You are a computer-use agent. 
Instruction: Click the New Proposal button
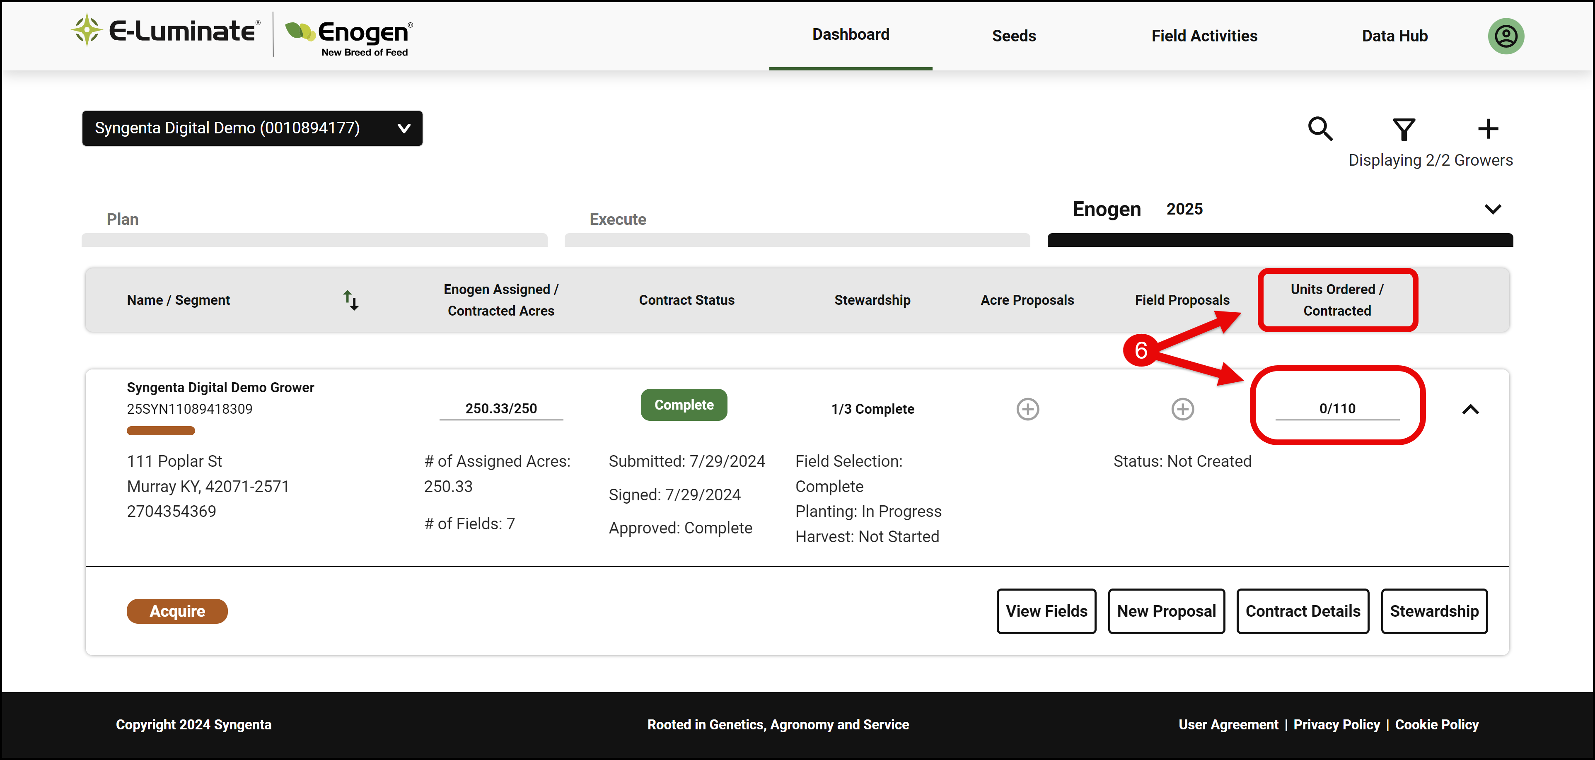click(1166, 611)
